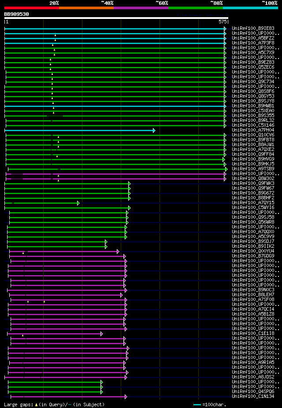Select the UniRef100_Q9FF84 label
The width and height of the screenshot is (282, 408).
point(253,154)
